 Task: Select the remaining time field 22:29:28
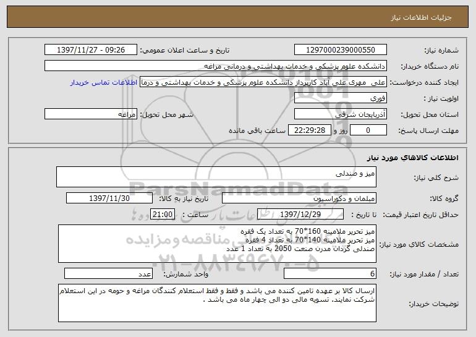tap(309, 130)
